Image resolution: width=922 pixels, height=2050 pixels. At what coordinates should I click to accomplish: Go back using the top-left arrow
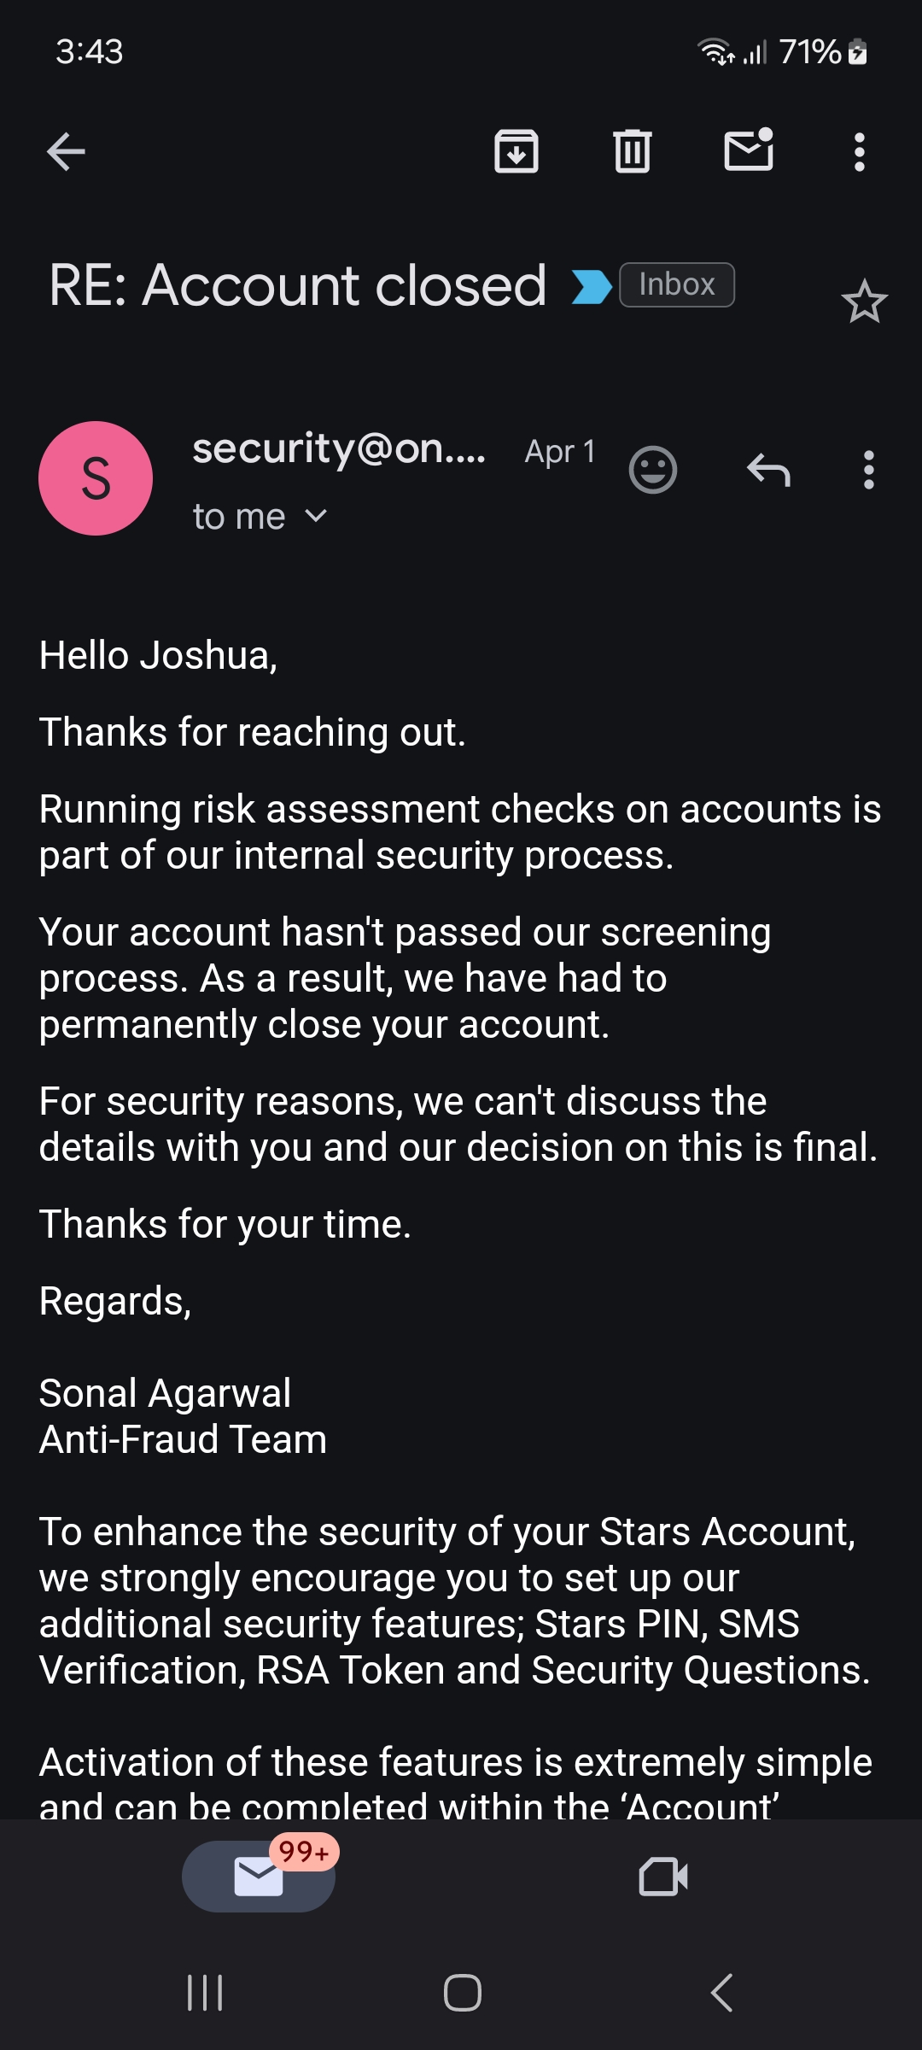pyautogui.click(x=66, y=152)
